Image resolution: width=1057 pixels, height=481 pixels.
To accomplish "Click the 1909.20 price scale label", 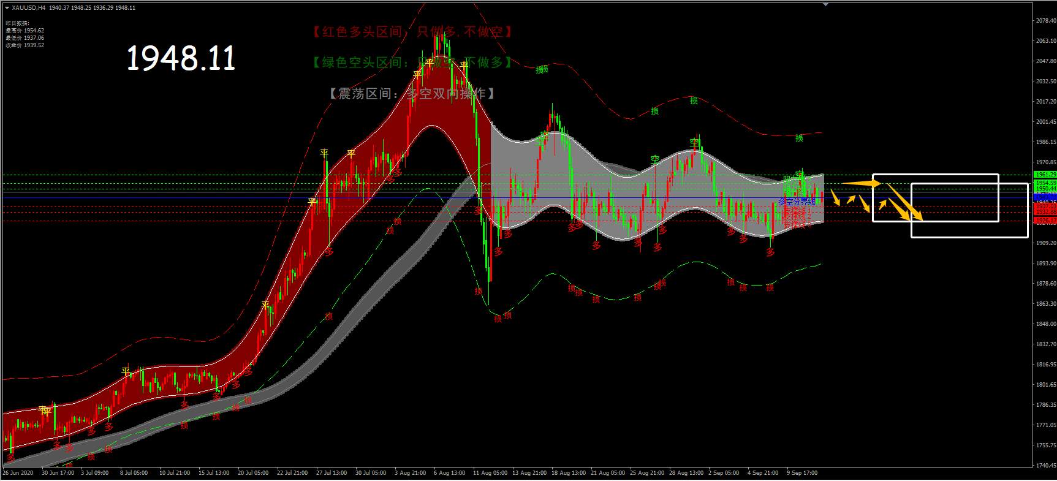I will (1046, 243).
